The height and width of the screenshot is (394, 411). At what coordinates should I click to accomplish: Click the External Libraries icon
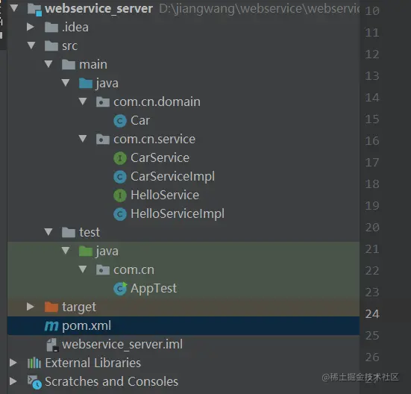[x=34, y=363]
